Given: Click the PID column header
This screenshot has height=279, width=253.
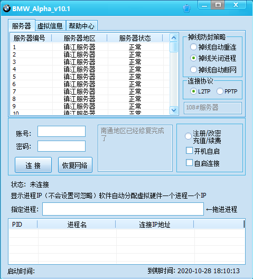Looking at the screenshot, I should 23,224.
